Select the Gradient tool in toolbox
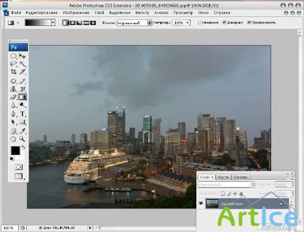 click(x=22, y=97)
